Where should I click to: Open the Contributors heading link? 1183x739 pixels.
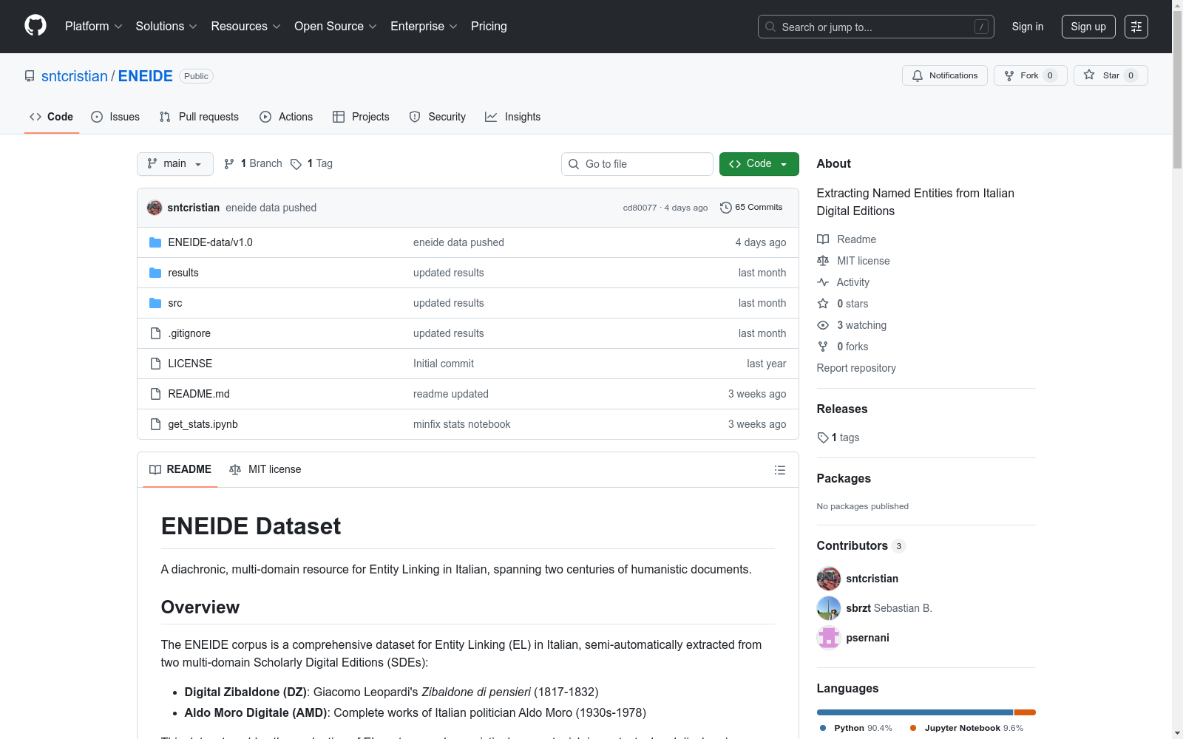(x=861, y=546)
